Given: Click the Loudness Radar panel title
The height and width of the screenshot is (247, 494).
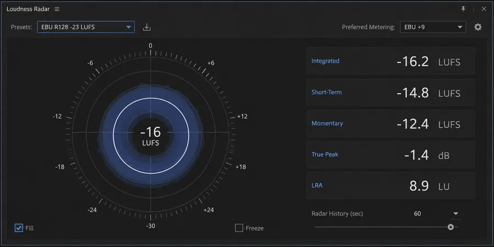Looking at the screenshot, I should coord(28,9).
